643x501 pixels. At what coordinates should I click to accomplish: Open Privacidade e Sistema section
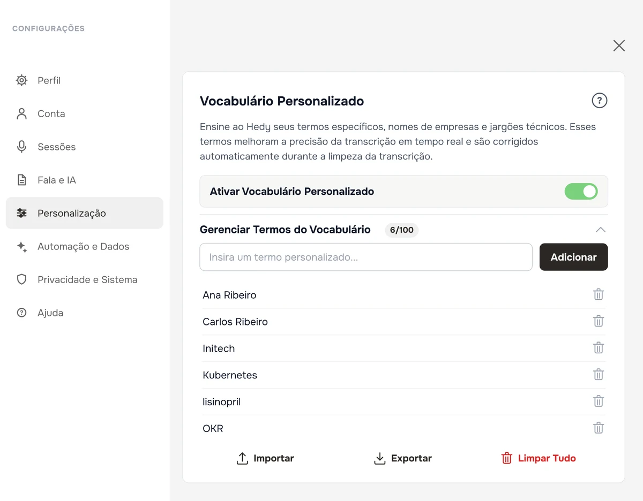[84, 279]
